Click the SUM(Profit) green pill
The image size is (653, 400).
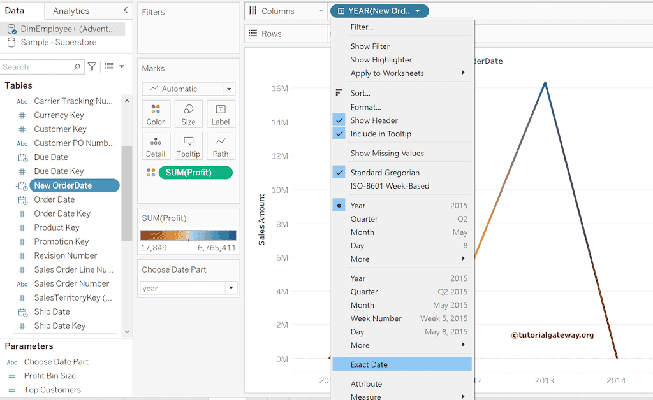195,173
